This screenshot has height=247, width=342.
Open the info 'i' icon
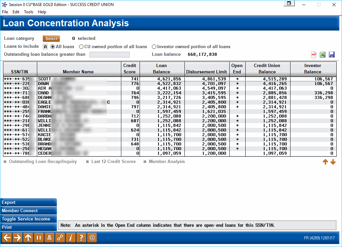click(x=70, y=238)
